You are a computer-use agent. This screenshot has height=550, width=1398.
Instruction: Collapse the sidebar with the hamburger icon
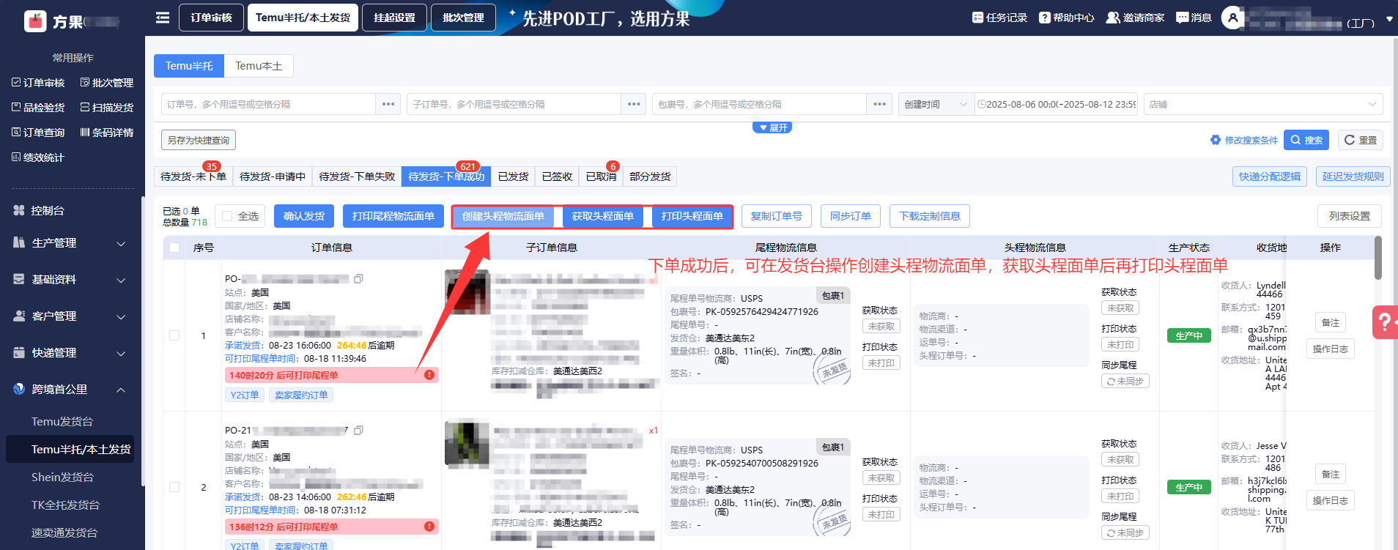163,18
